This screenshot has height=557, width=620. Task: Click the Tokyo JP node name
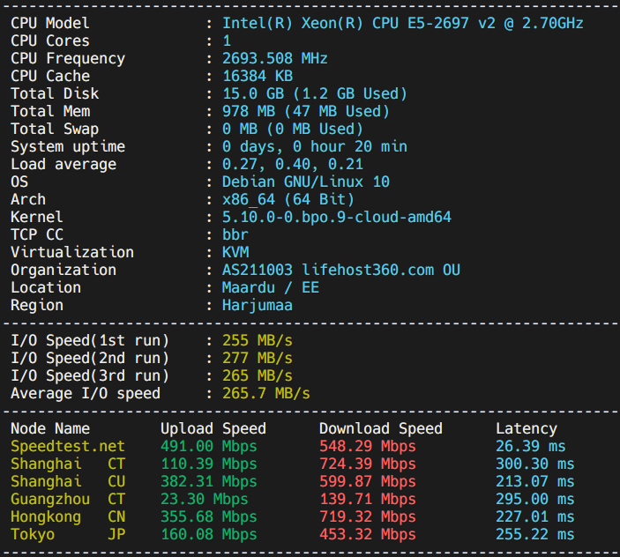[68, 534]
